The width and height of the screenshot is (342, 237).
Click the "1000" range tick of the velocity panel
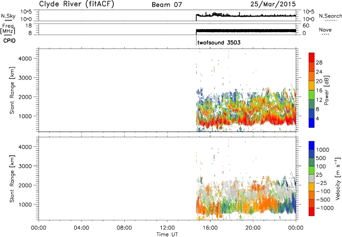25,204
